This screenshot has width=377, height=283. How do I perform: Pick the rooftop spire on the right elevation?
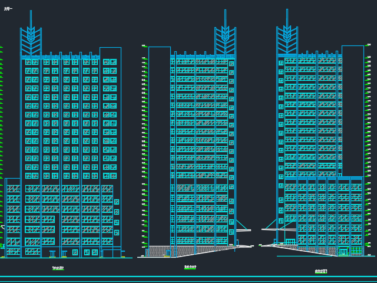tap(287, 35)
